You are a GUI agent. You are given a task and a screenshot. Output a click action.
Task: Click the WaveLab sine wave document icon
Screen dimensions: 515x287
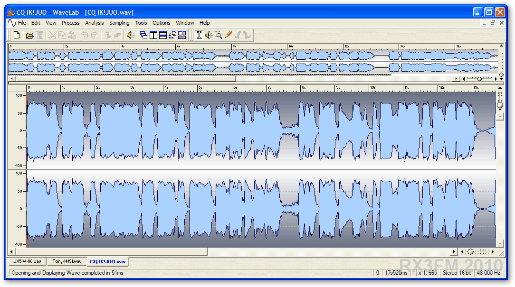pos(12,23)
